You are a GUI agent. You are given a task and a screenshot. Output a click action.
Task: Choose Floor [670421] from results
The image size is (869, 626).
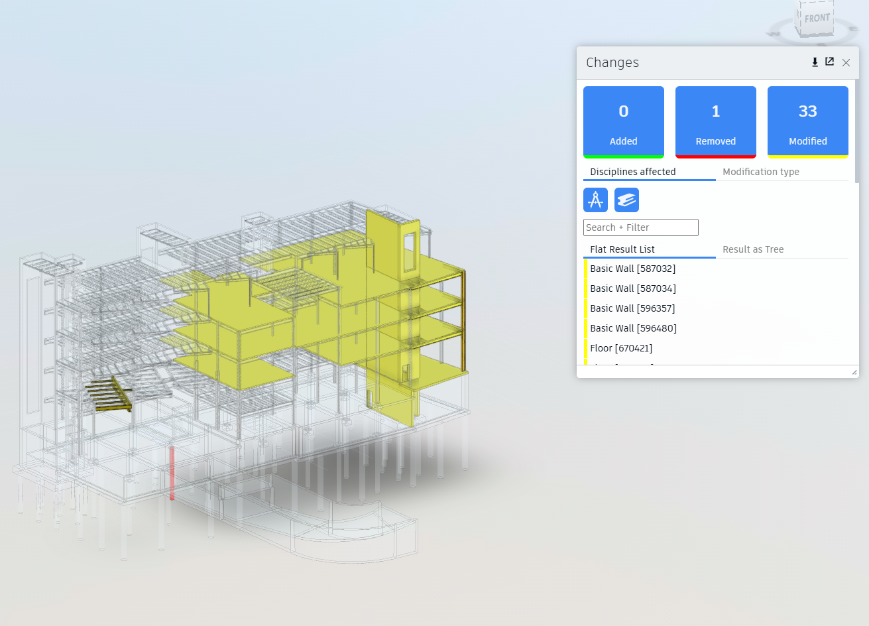point(621,348)
